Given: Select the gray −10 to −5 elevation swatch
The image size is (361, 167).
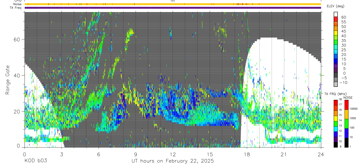Looking at the screenshot, I should pos(336,80).
